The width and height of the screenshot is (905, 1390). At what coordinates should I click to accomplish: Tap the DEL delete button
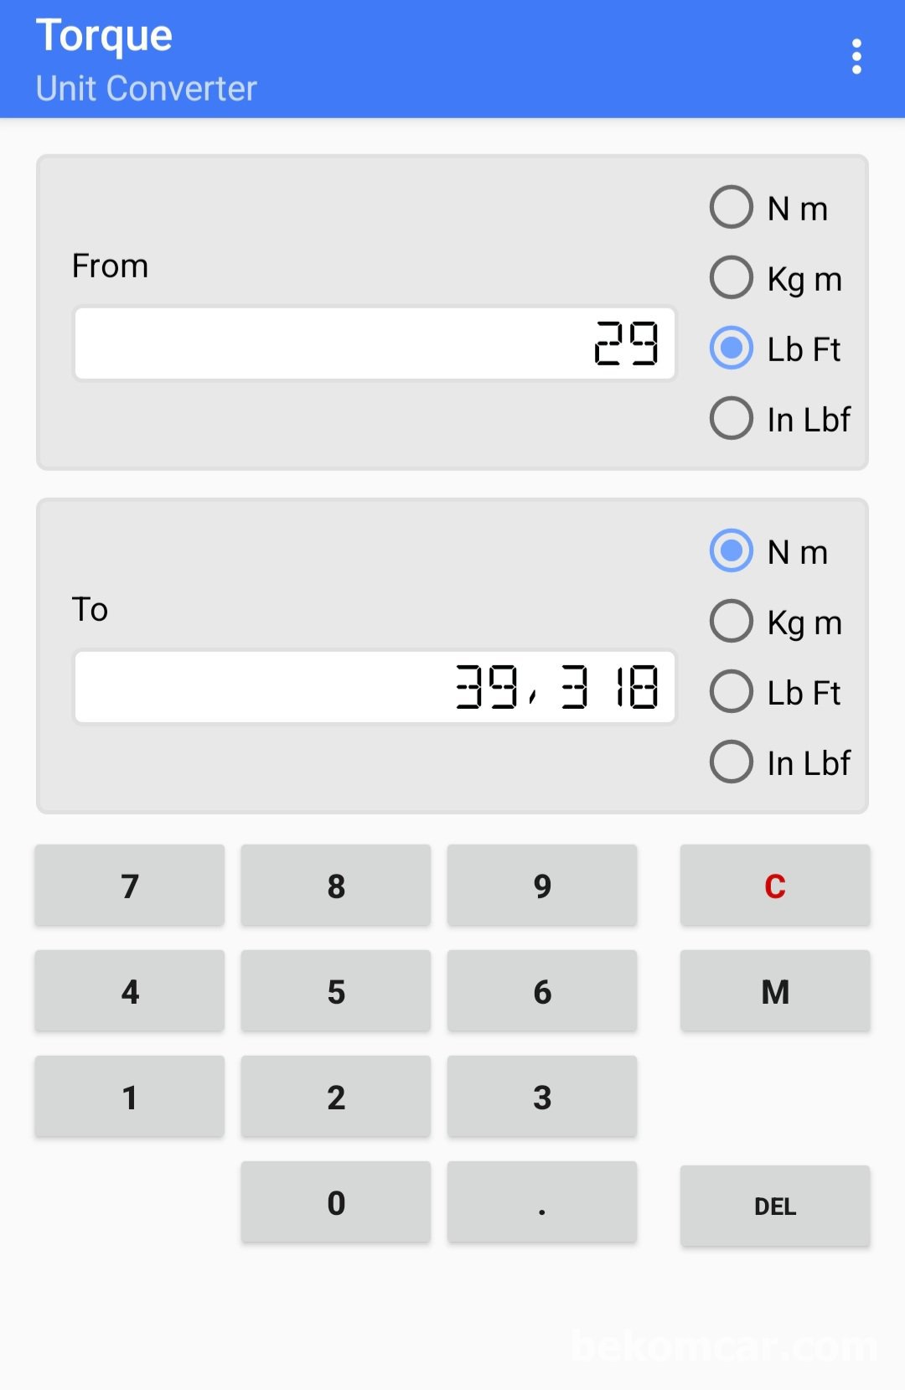tap(774, 1206)
